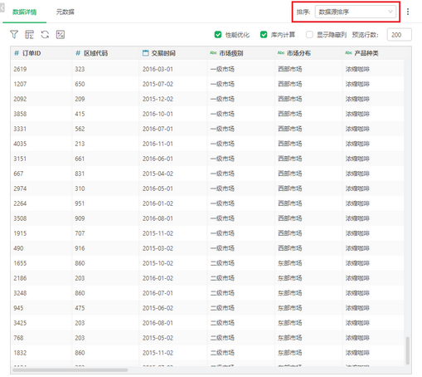Select the 数据详情 tab
422x377 pixels.
[x=25, y=12]
